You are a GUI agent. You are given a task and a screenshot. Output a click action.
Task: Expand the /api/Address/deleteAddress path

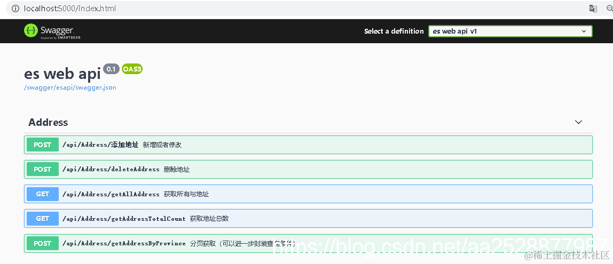111,170
